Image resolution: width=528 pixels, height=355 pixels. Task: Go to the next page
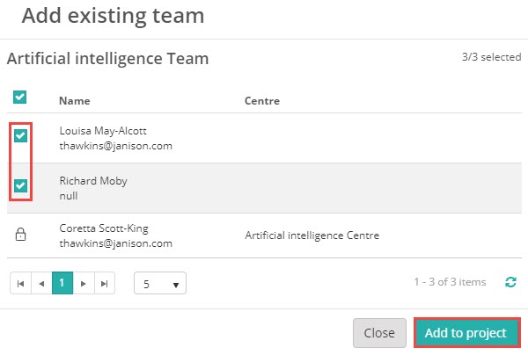click(84, 283)
